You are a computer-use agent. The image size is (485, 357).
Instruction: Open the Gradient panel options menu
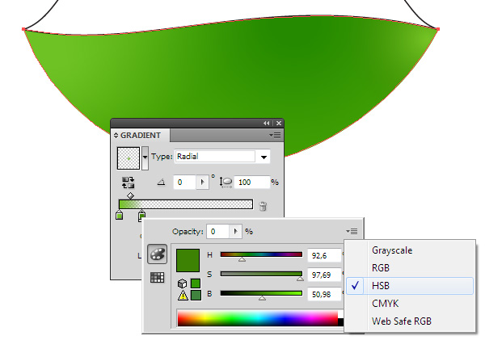(x=276, y=135)
